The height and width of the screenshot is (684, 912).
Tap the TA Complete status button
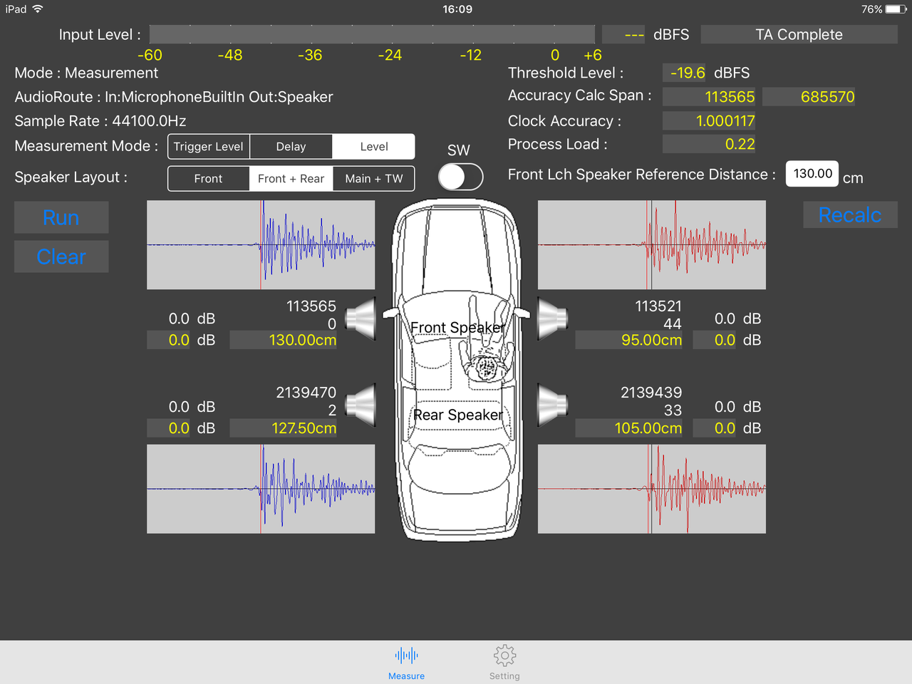tap(799, 34)
